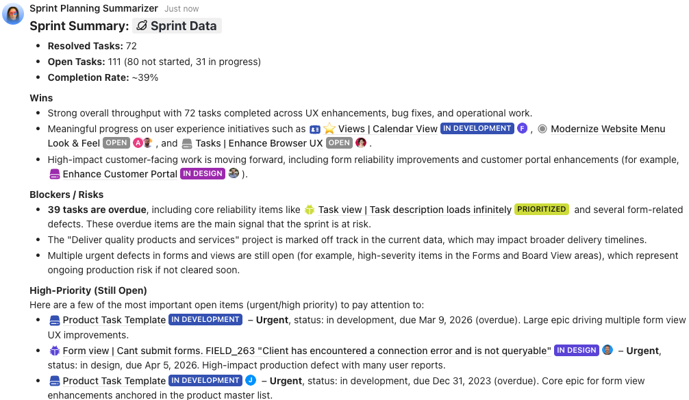Click the F assignee avatar after the Calendar View badge
Screen dimensions: 689x400
pyautogui.click(x=521, y=129)
